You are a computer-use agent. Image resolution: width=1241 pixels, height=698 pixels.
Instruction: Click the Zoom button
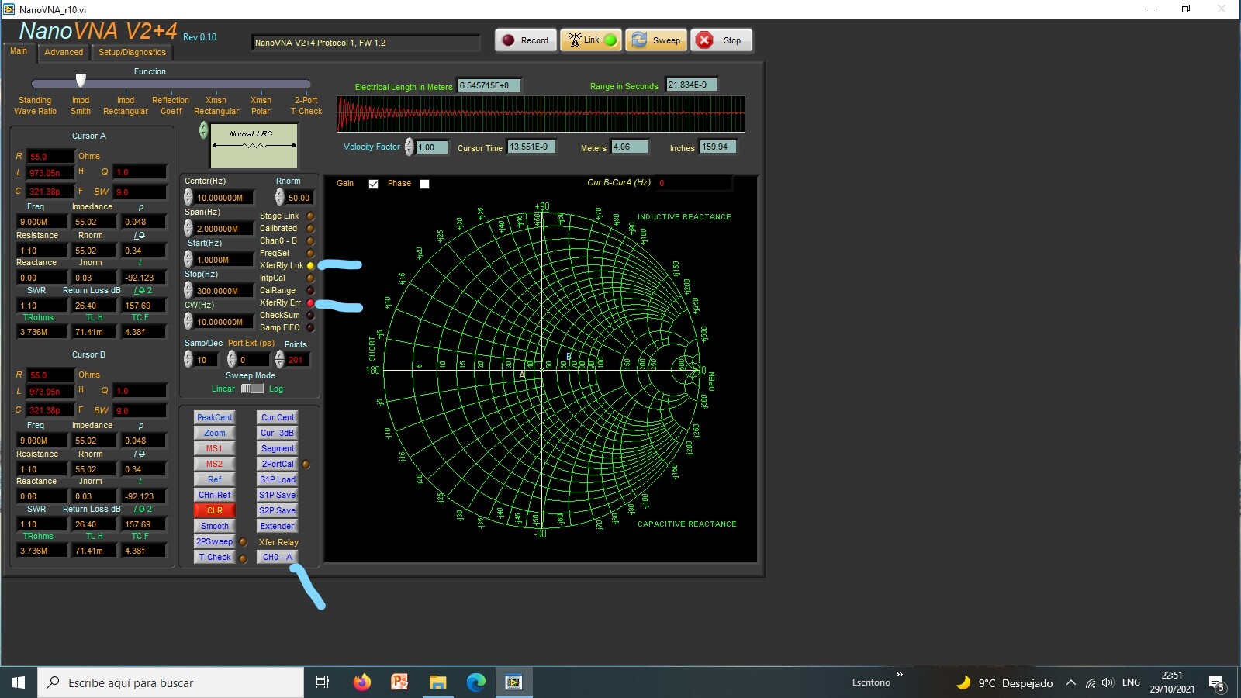(214, 433)
